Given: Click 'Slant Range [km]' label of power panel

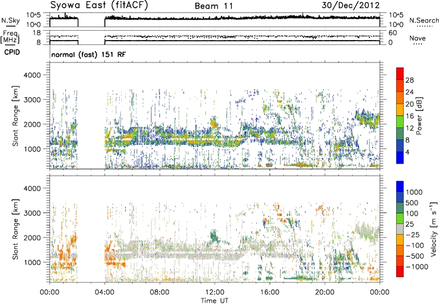Looking at the screenshot, I should pos(15,116).
